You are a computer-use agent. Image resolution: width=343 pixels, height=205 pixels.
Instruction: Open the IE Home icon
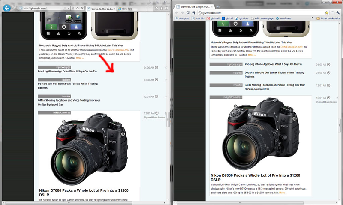point(156,8)
